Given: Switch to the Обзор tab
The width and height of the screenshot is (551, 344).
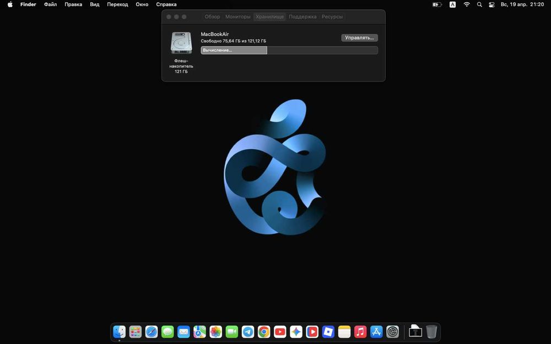Looking at the screenshot, I should pyautogui.click(x=213, y=17).
